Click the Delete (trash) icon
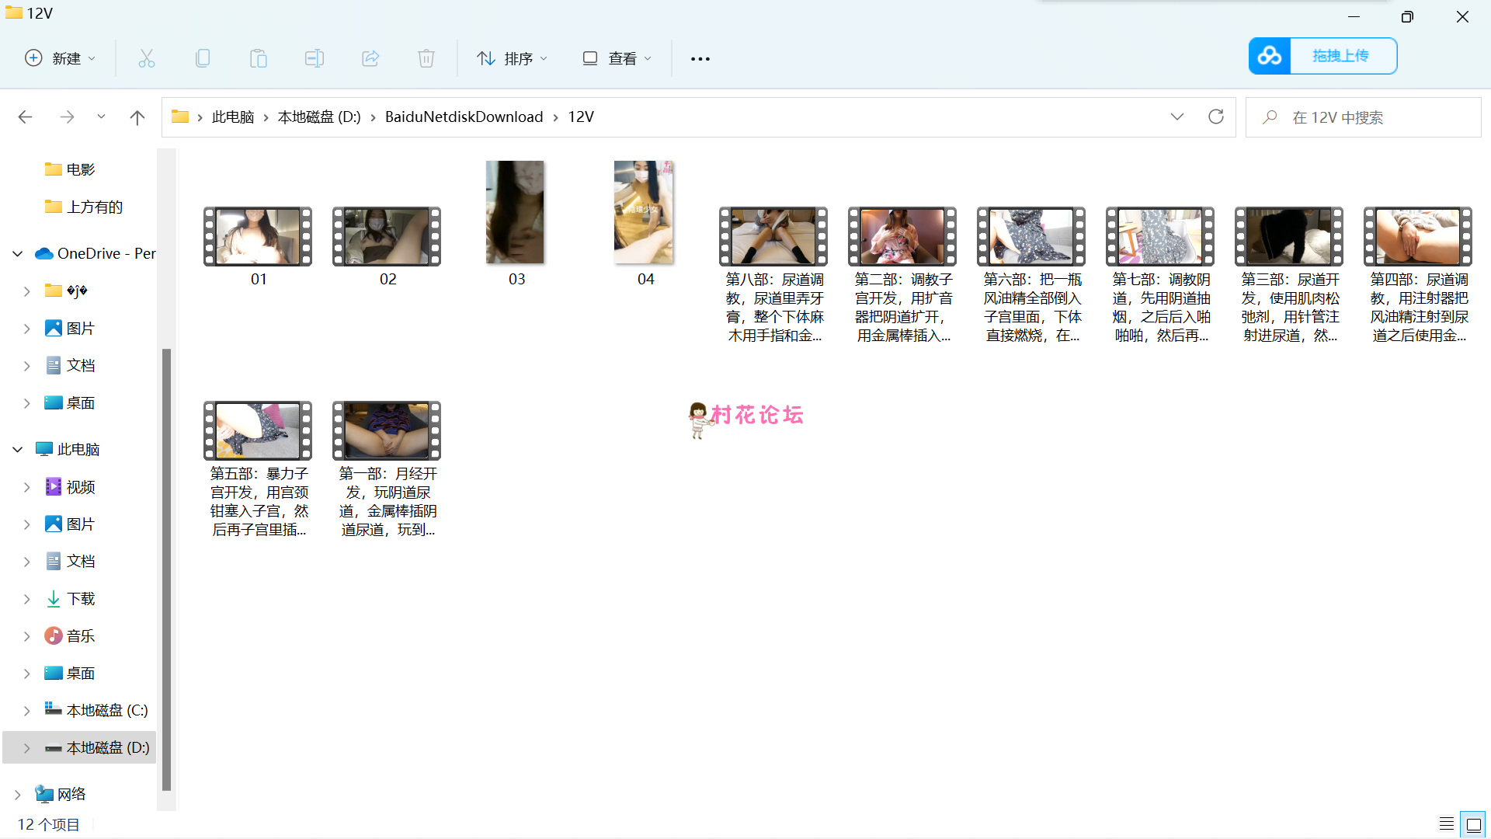The width and height of the screenshot is (1491, 839). (x=426, y=58)
